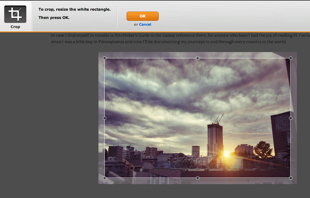The width and height of the screenshot is (310, 198).
Task: Grab the right-middle crop edge handle
Action: pyautogui.click(x=291, y=118)
